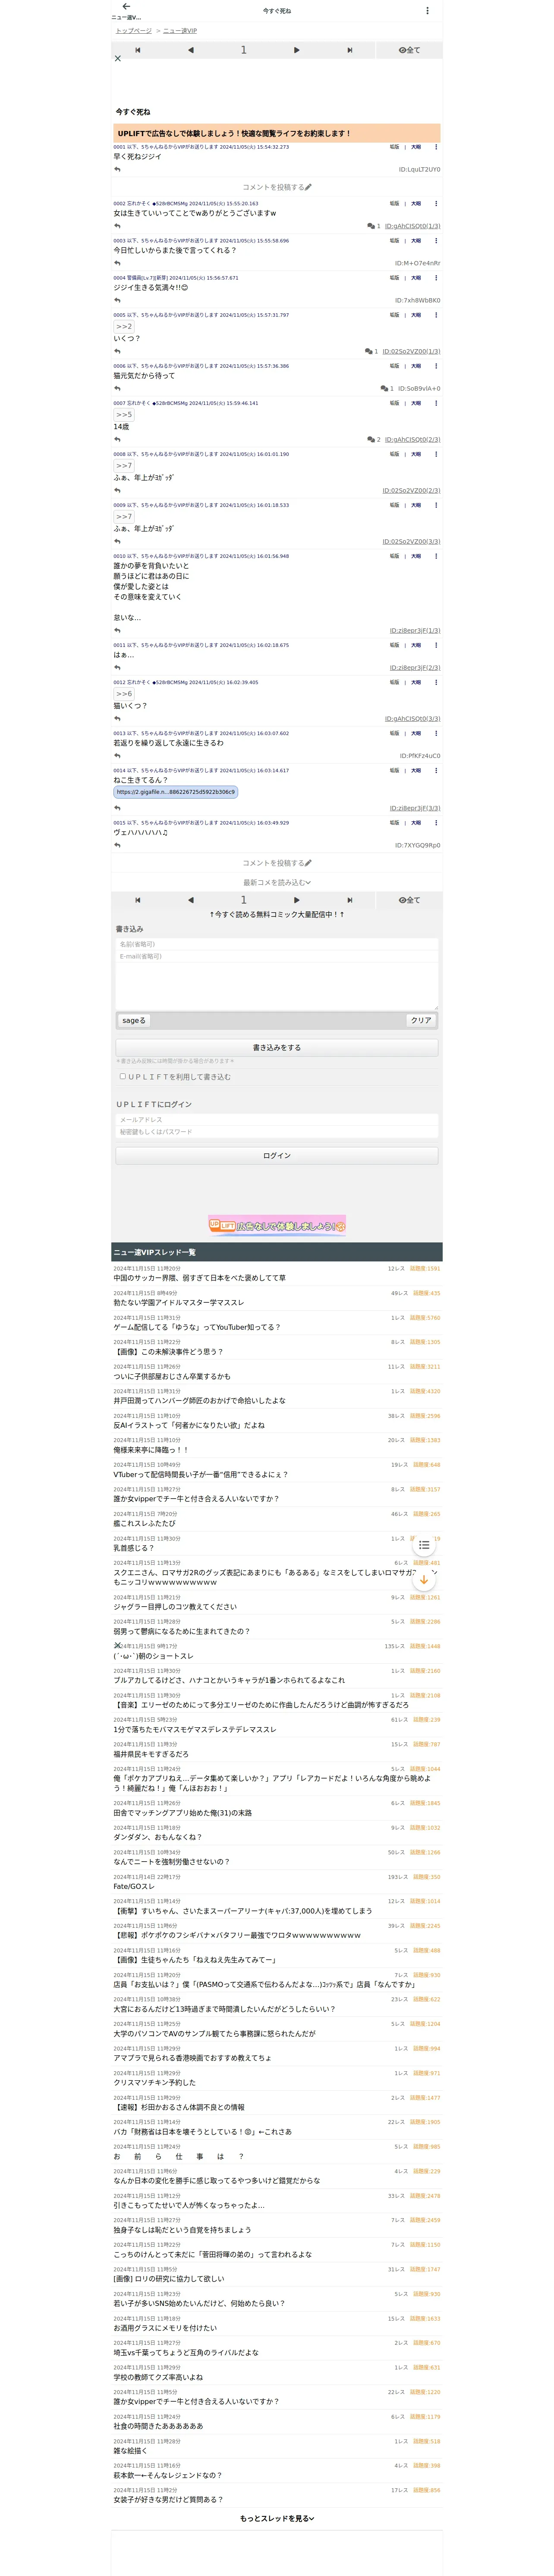The height and width of the screenshot is (2576, 554).
Task: Expand もっとスレッドを見る at bottom
Action: (x=277, y=2519)
